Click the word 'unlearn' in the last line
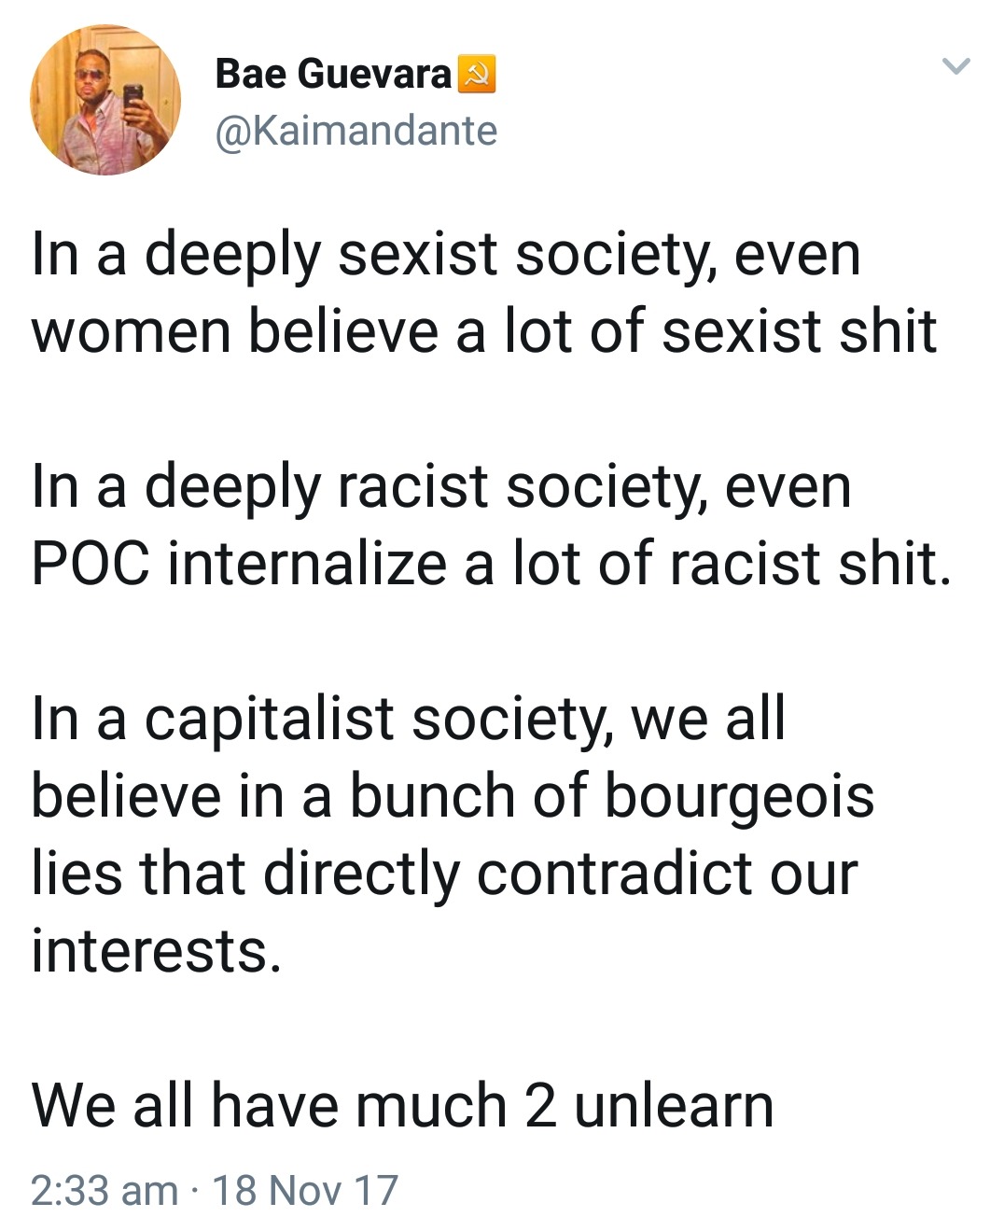Viewport: 1004px width, 1231px height. pos(674,1105)
